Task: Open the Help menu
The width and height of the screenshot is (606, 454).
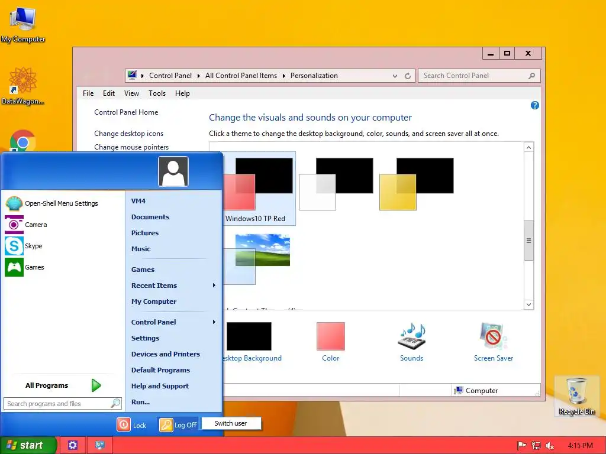Action: click(x=182, y=93)
